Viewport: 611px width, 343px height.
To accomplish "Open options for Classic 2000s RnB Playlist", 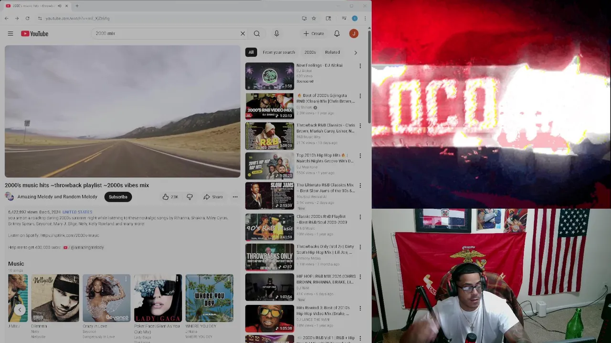I will click(x=360, y=217).
